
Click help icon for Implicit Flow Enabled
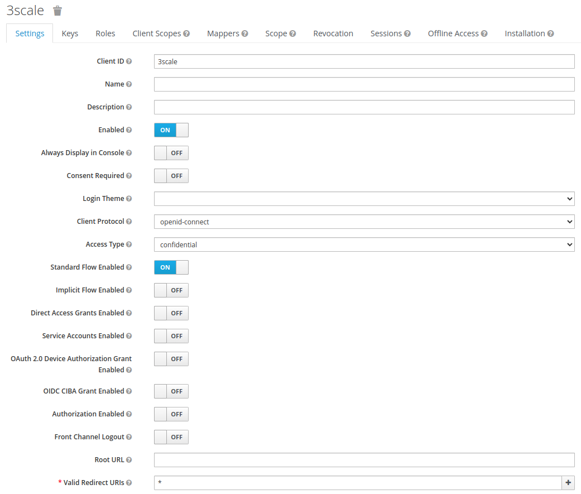(129, 290)
